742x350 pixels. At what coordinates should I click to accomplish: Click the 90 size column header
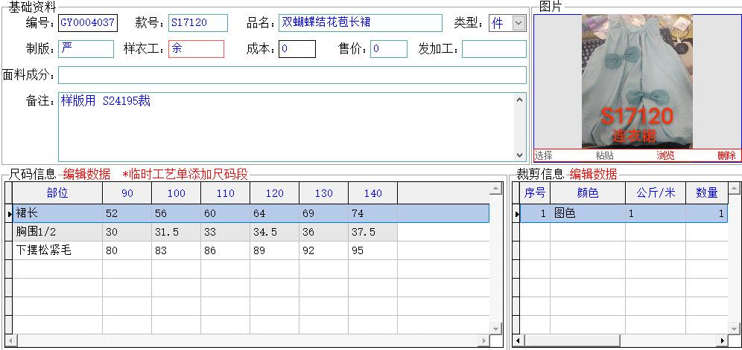(x=127, y=193)
